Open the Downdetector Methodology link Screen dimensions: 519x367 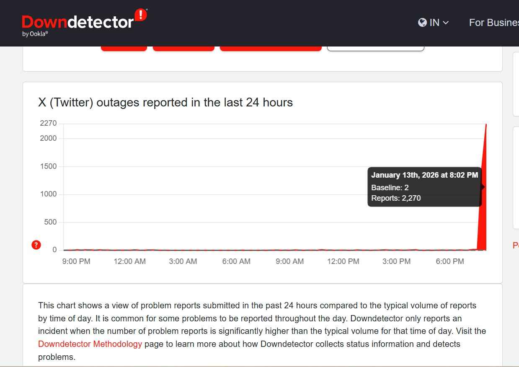pyautogui.click(x=90, y=344)
